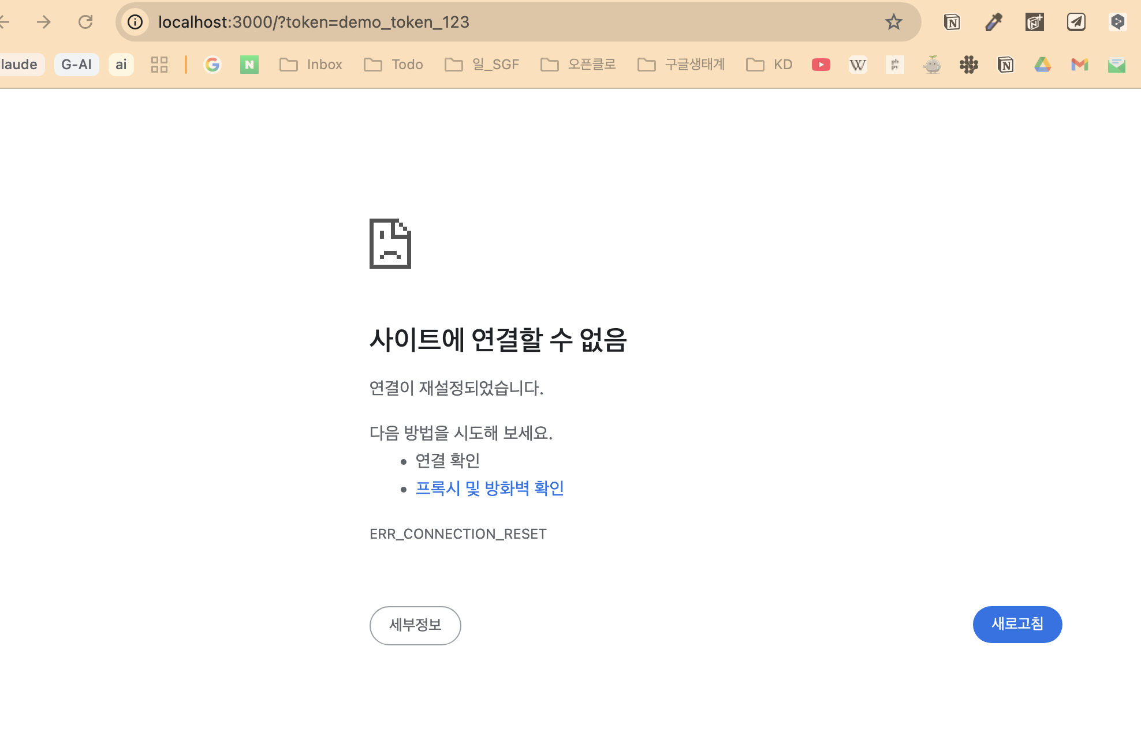Open the 프록시 및 방화벽 확인 link
The height and width of the screenshot is (729, 1141).
(490, 488)
